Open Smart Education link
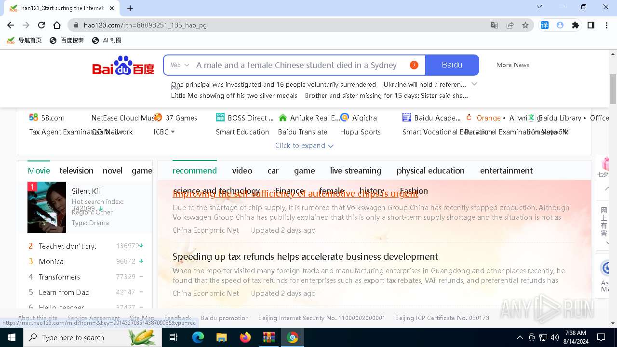This screenshot has height=347, width=617. (x=242, y=132)
